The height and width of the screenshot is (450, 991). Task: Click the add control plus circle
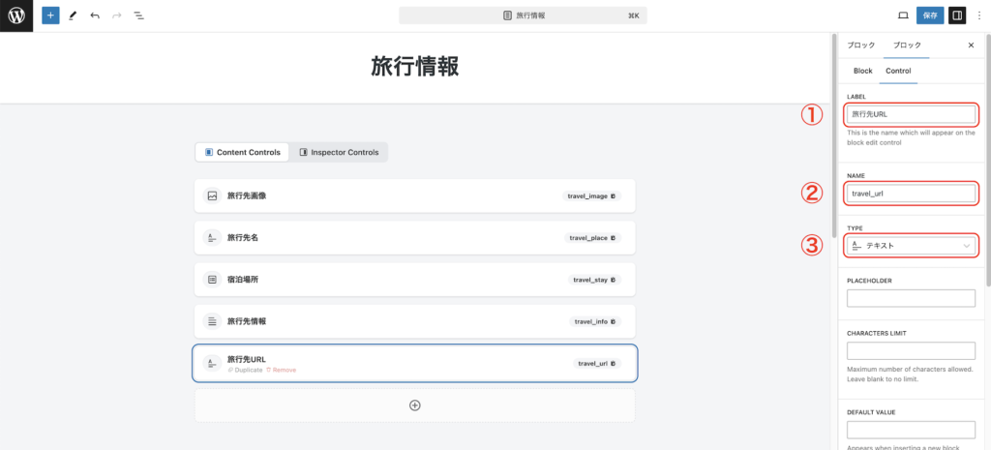pos(414,405)
